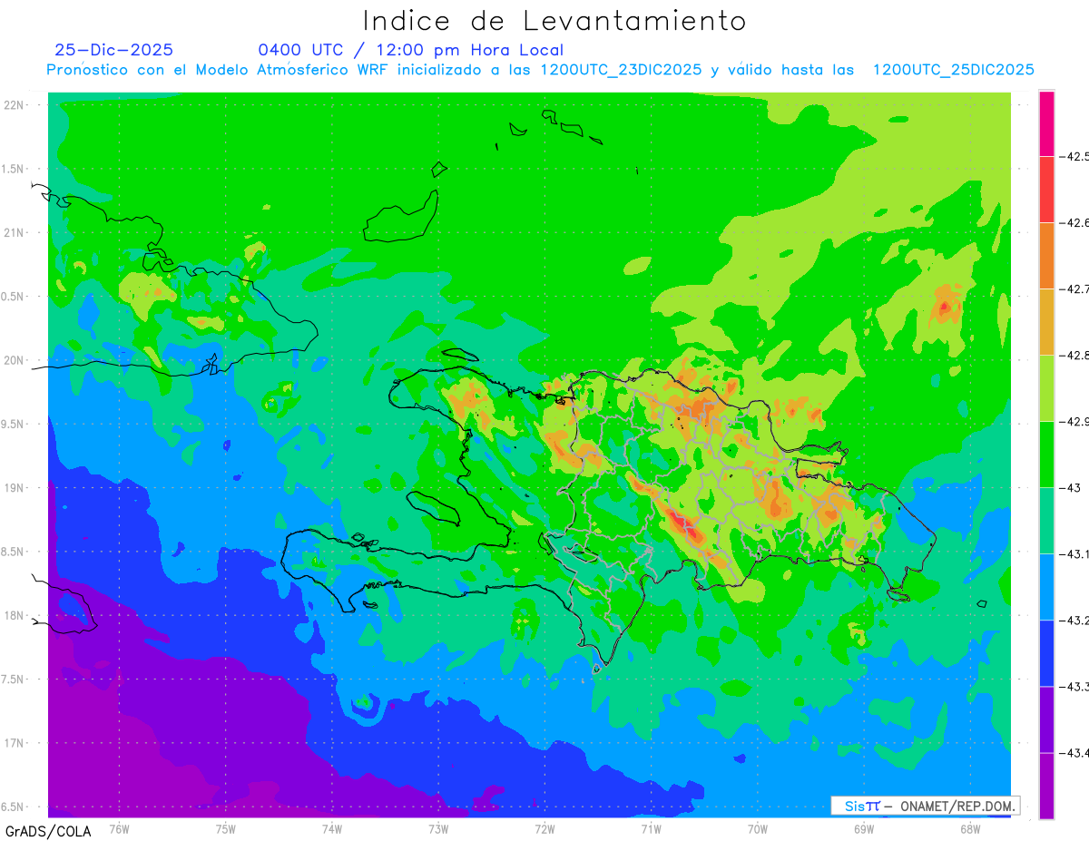Click the "-43.4" legend value
Image resolution: width=1089 pixels, height=841 pixels.
pyautogui.click(x=1074, y=752)
